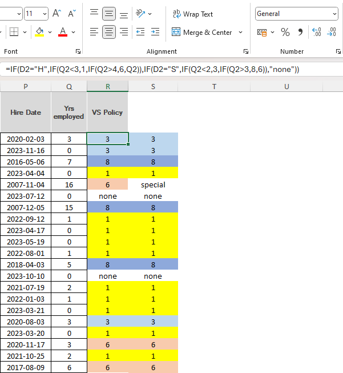Align text to the left
This screenshot has width=343, height=373.
click(94, 32)
